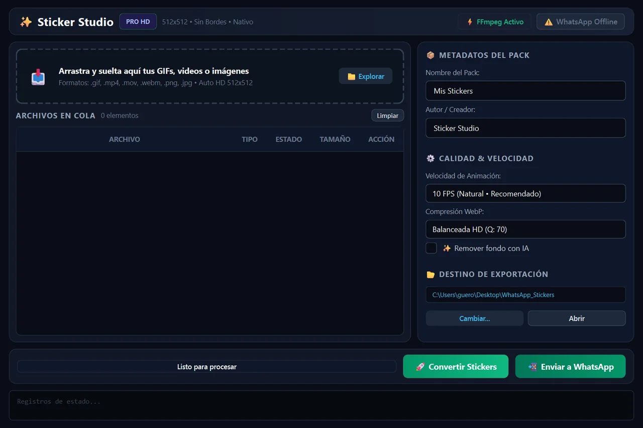The height and width of the screenshot is (428, 643).
Task: Click the Registros de estado log area
Action: [321, 405]
